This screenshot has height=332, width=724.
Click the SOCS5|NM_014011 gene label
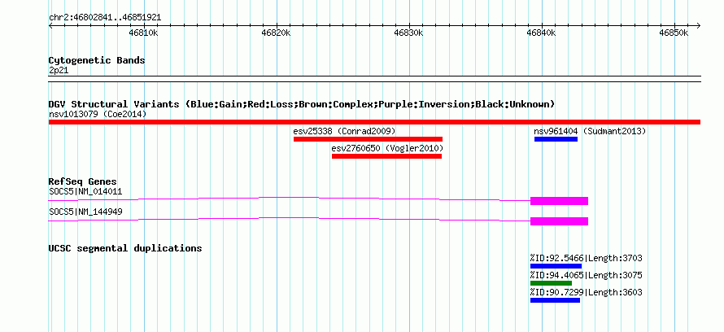[85, 191]
